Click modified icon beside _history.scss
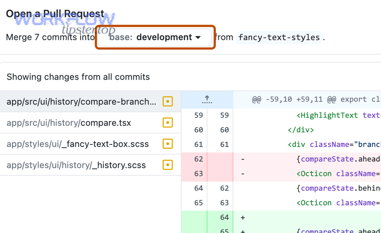The height and width of the screenshot is (233, 381). [x=168, y=165]
